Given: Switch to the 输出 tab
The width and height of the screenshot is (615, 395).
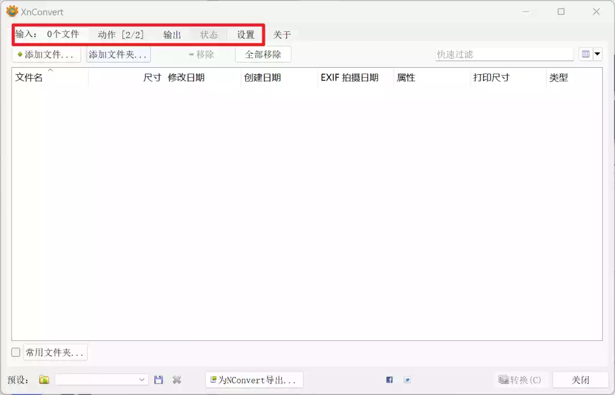Looking at the screenshot, I should (172, 35).
